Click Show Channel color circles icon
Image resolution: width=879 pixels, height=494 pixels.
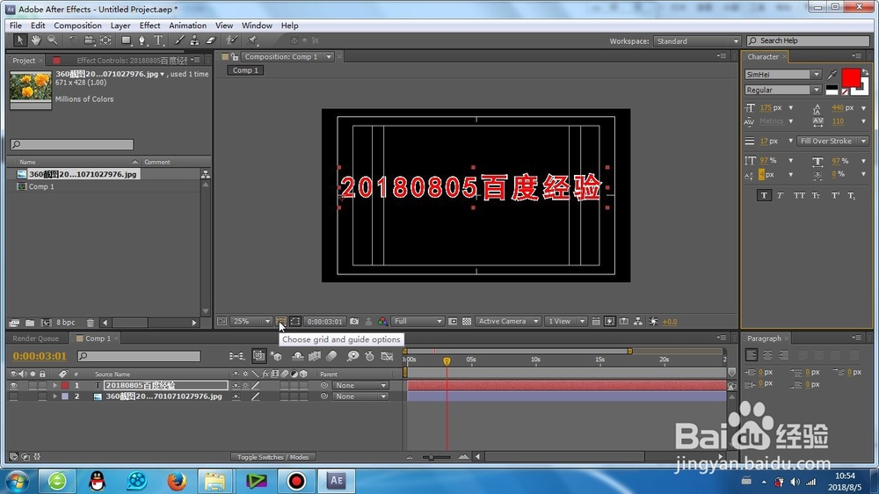click(x=383, y=322)
